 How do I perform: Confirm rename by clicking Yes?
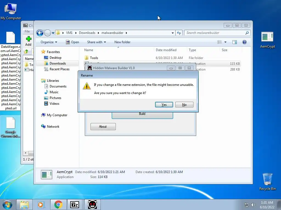coord(164,105)
